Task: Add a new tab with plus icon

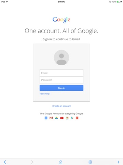Action: 118,162
